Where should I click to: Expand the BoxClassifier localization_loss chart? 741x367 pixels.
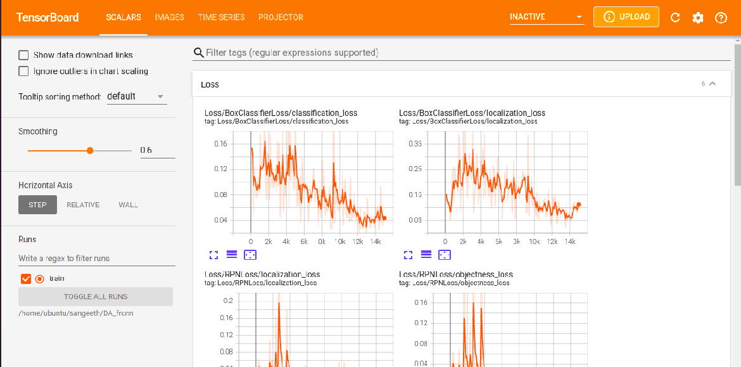click(x=408, y=255)
